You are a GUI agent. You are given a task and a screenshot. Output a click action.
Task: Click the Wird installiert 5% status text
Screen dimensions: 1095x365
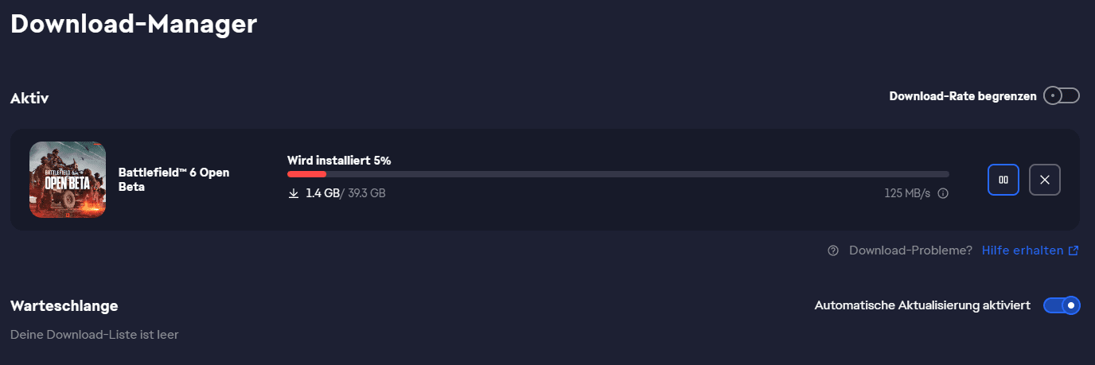pyautogui.click(x=339, y=161)
